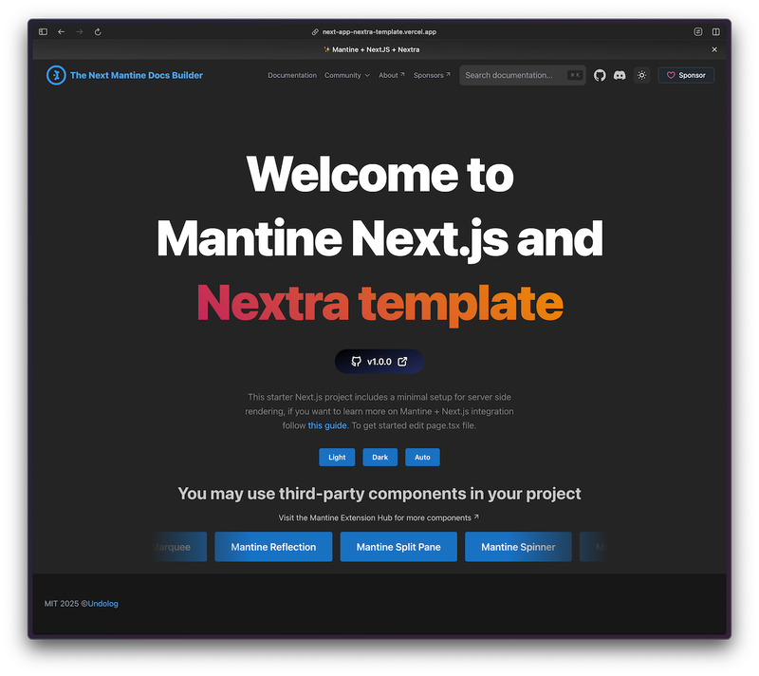
Task: Open the Undolog footer link
Action: (x=103, y=603)
